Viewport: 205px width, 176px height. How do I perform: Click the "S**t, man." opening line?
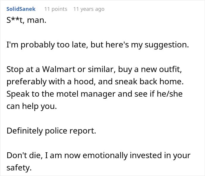[x=26, y=21]
